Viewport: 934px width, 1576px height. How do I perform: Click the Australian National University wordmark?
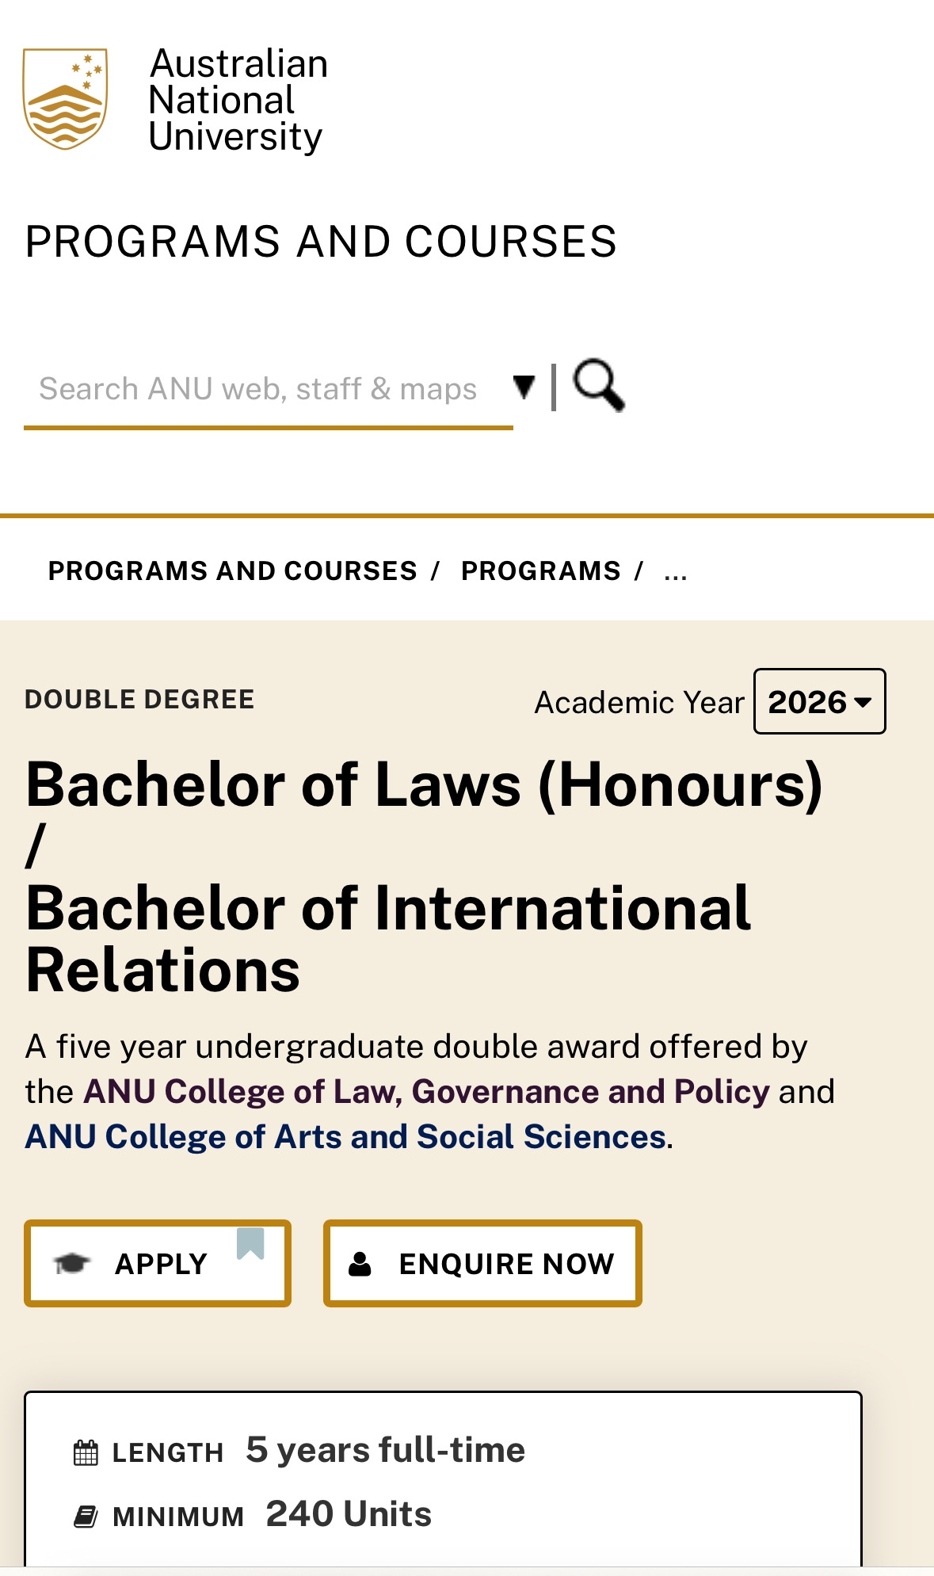point(238,100)
